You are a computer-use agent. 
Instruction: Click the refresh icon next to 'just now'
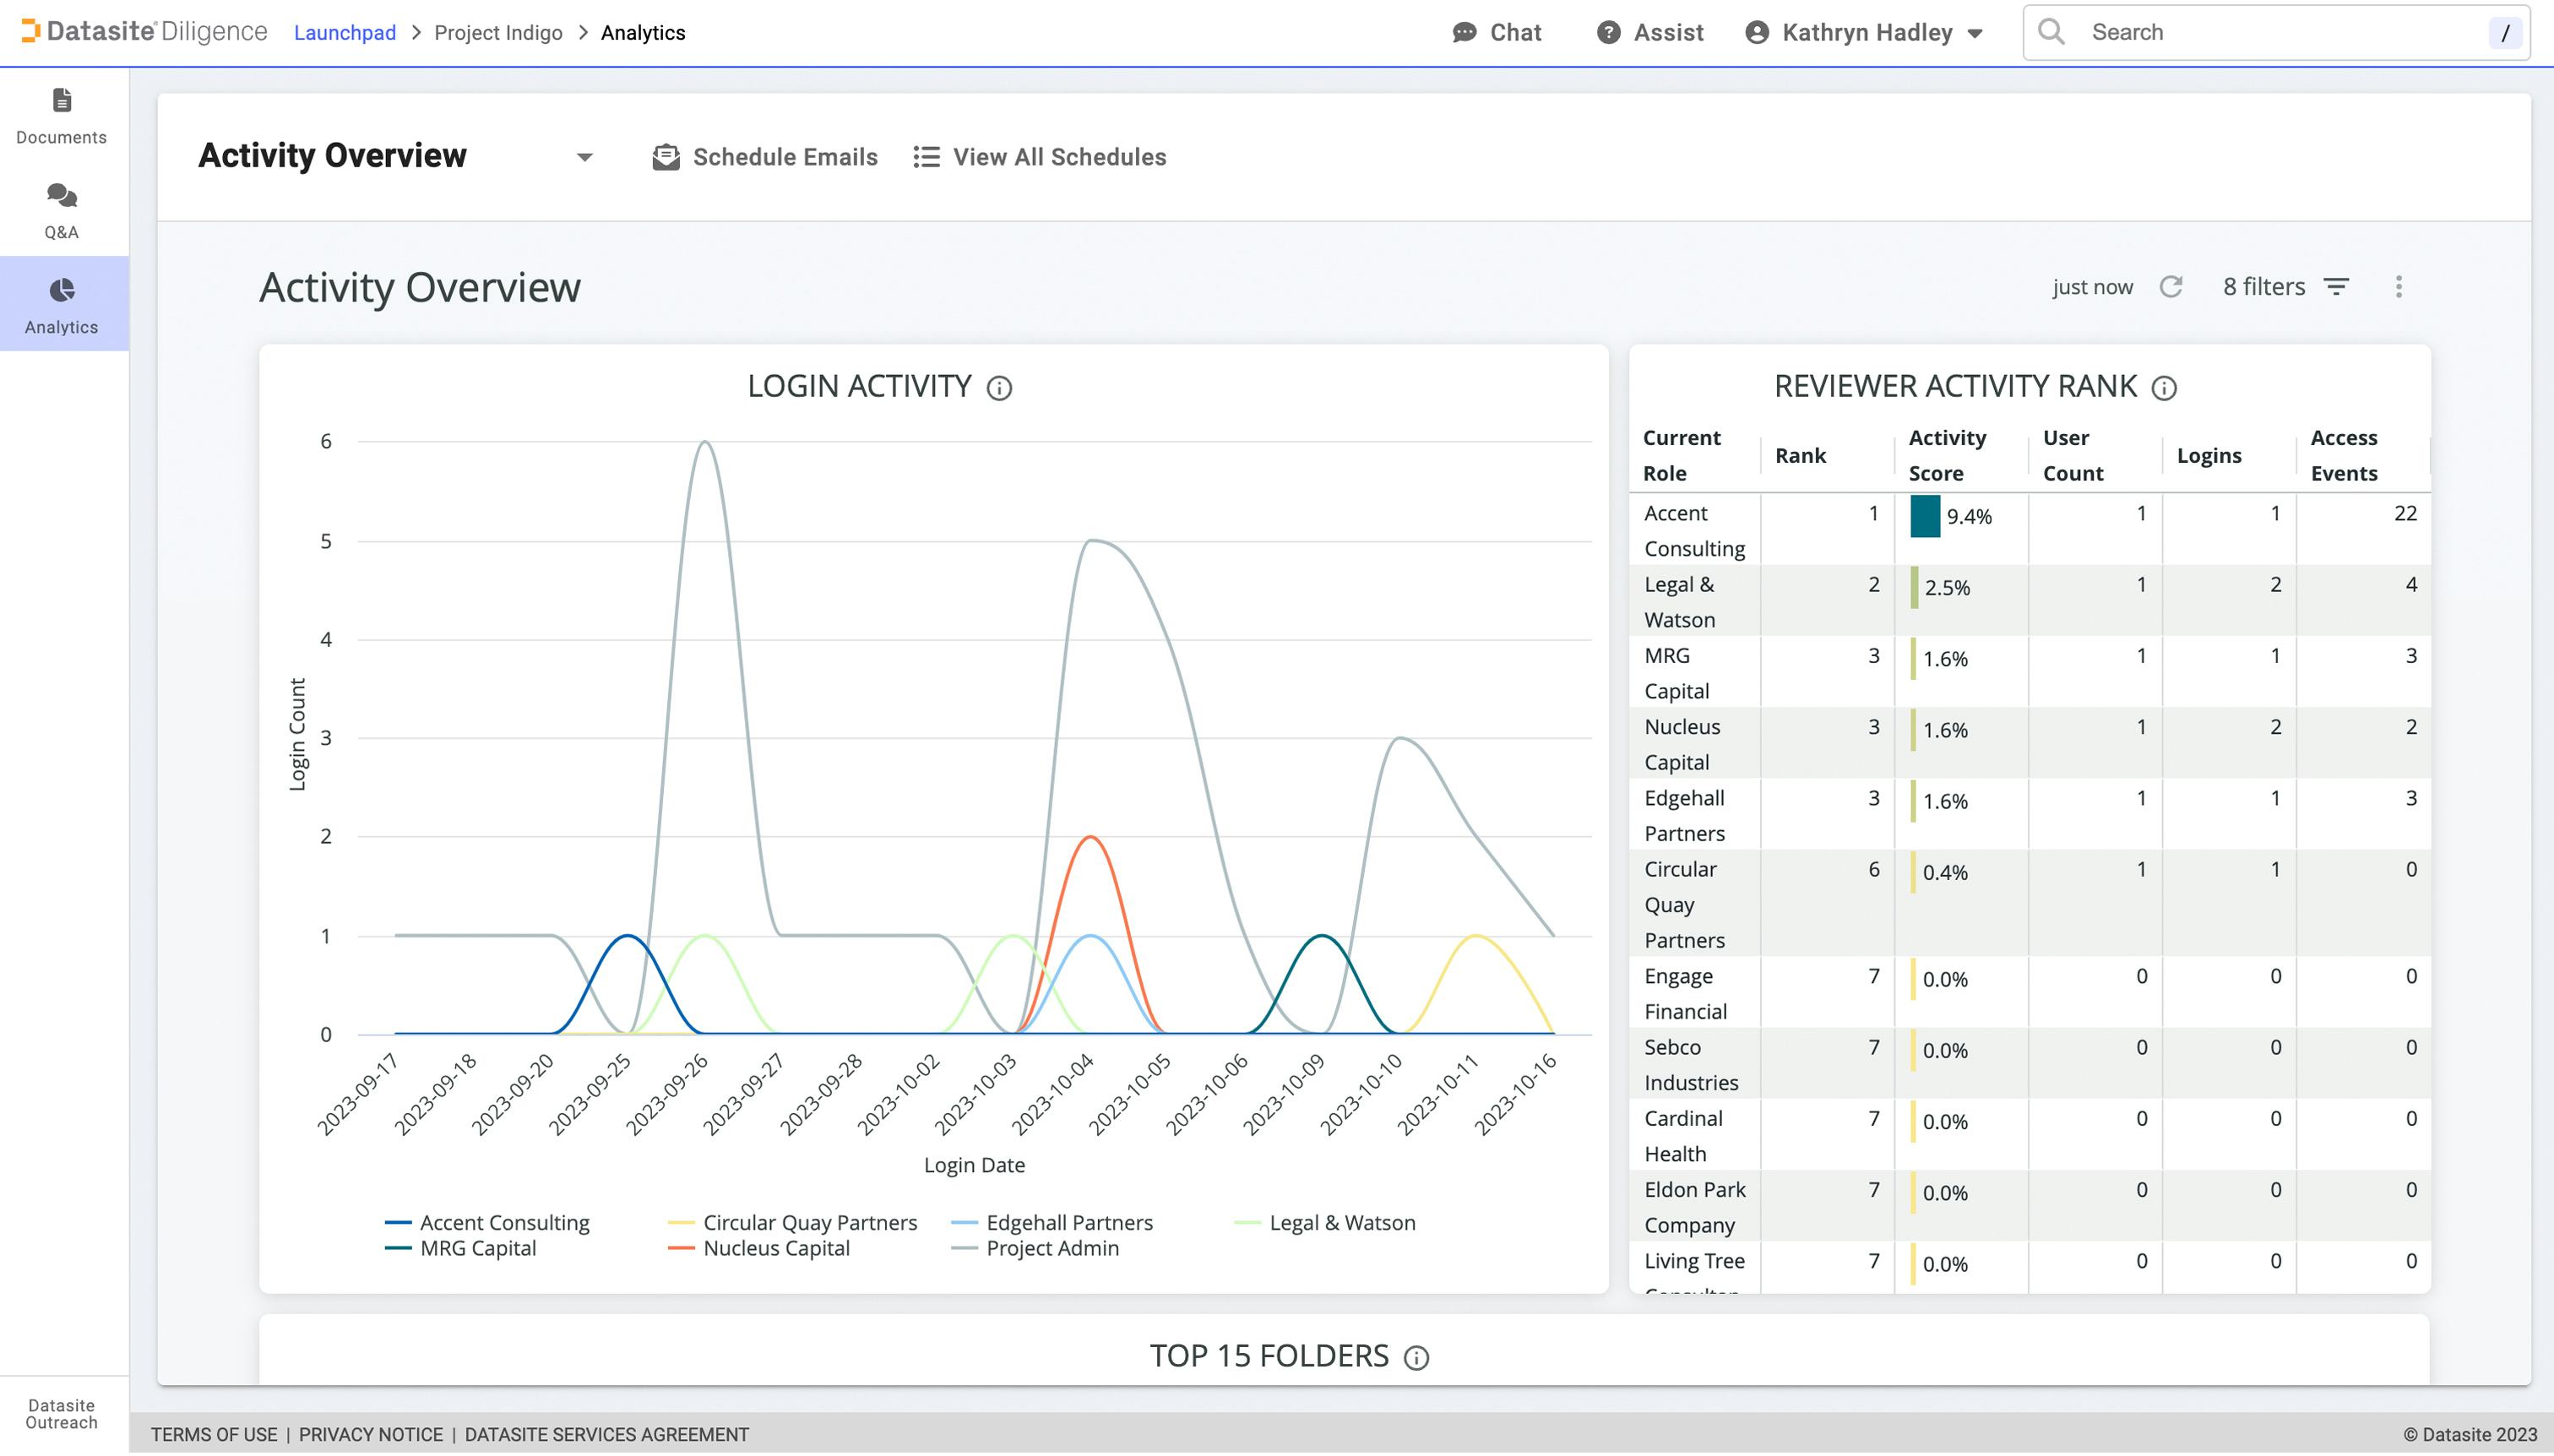tap(2170, 288)
